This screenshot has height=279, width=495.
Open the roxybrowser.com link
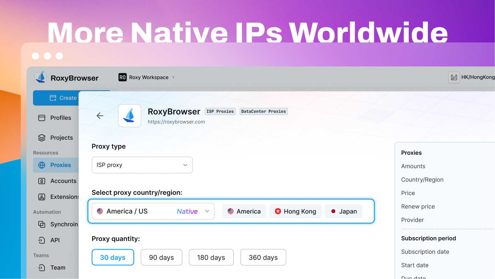(x=176, y=122)
